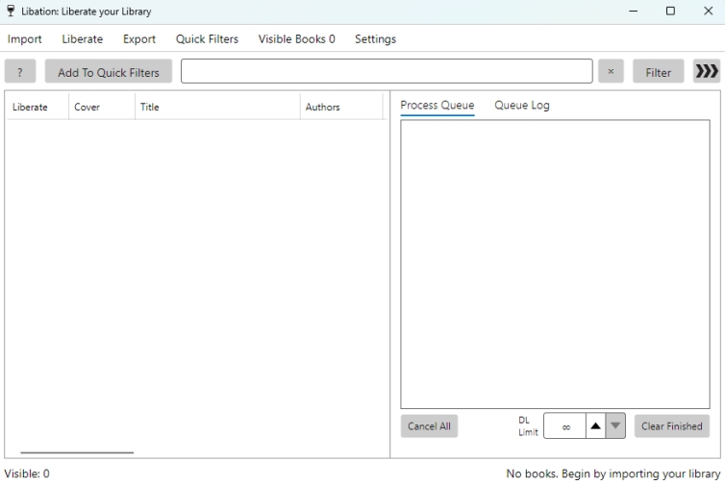Image resolution: width=725 pixels, height=485 pixels.
Task: Click the horizontal scrollbar under the book grid
Action: pyautogui.click(x=77, y=452)
